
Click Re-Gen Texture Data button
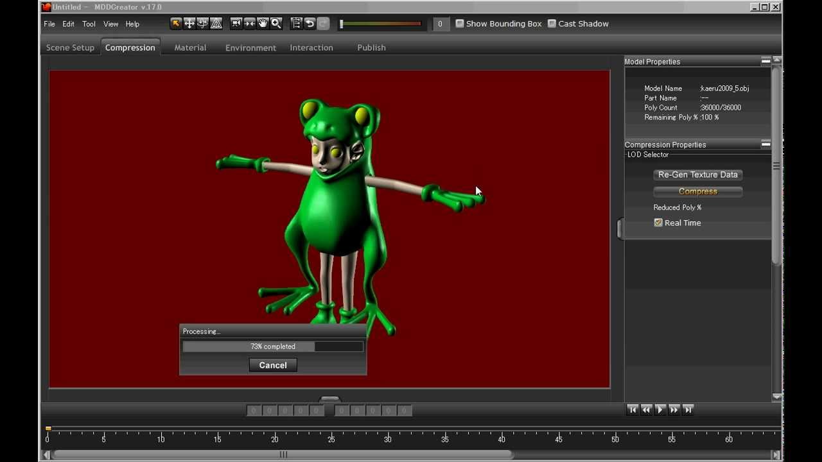(698, 175)
